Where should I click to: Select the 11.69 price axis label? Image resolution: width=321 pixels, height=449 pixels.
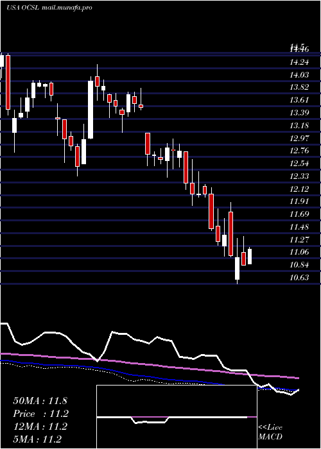299,214
